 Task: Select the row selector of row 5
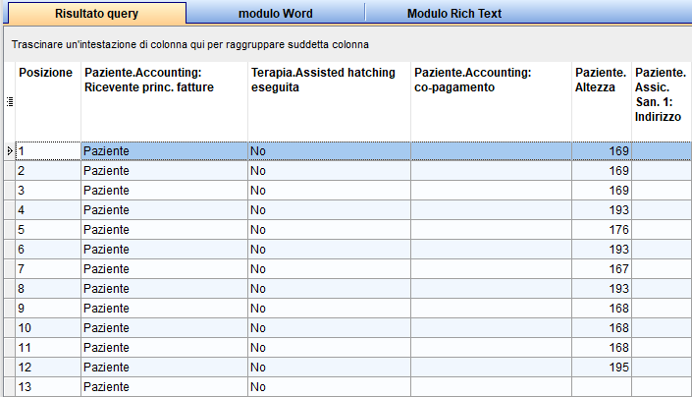[x=10, y=230]
